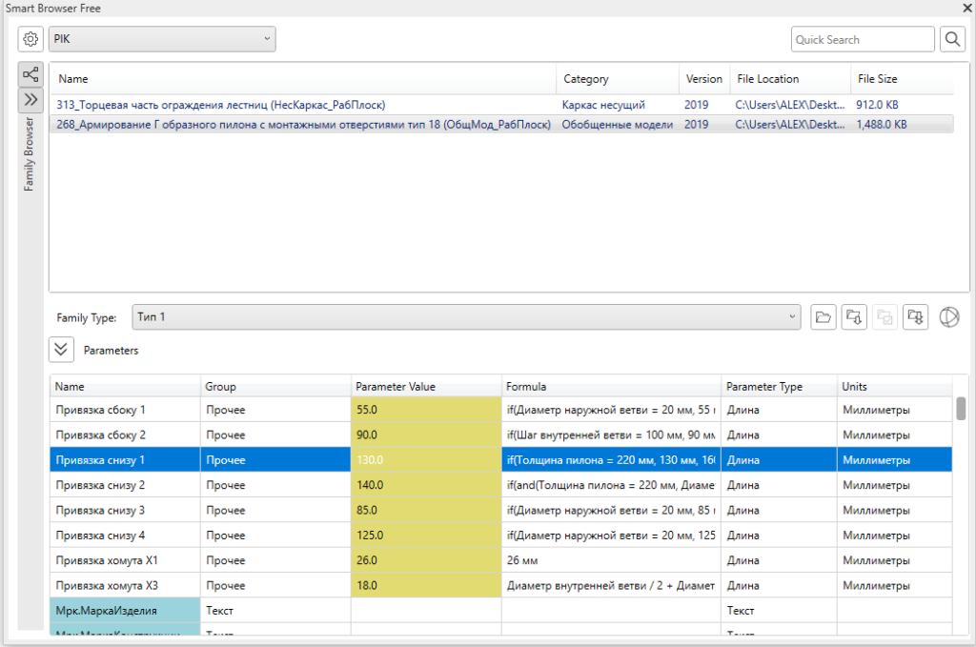Click the greyed-out load type icon
Viewport: 976px width, 647px height.
tap(884, 317)
